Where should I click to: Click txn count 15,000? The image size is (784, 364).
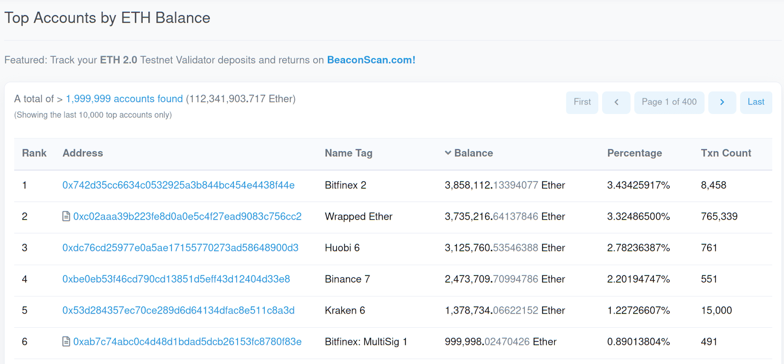tap(716, 310)
